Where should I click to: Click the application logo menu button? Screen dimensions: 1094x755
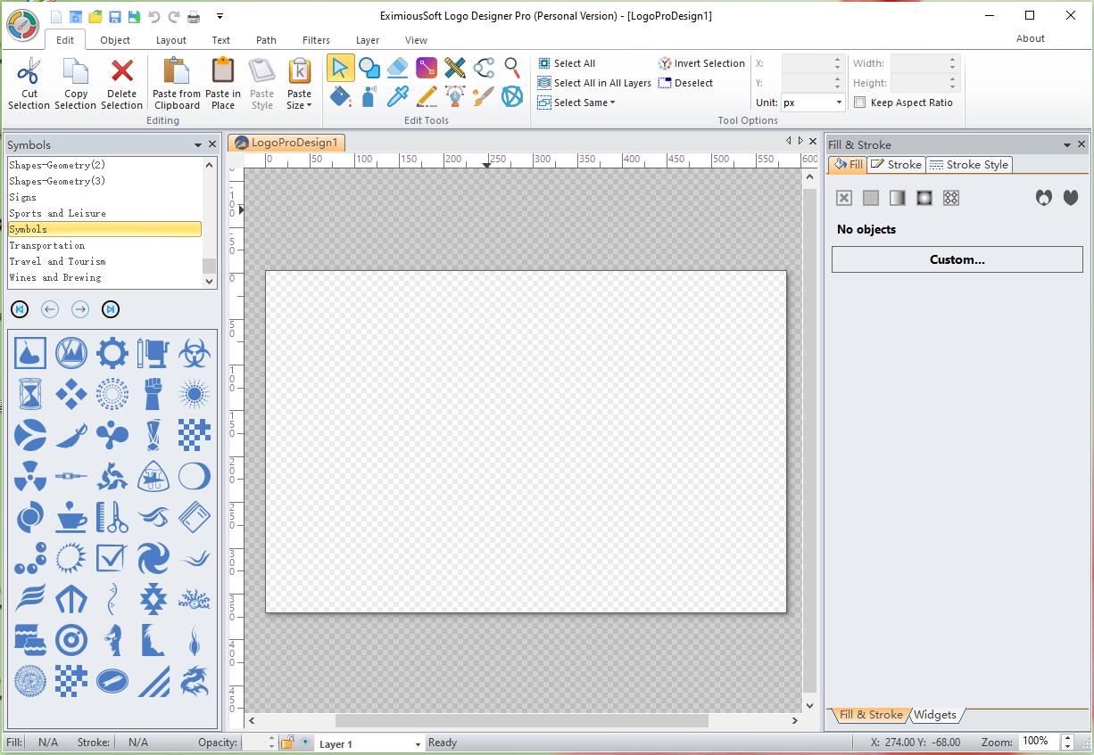[22, 26]
